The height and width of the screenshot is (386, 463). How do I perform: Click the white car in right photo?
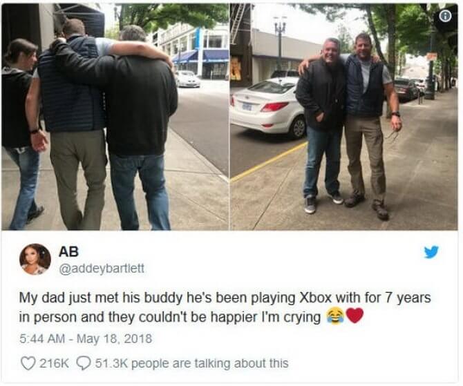point(268,107)
